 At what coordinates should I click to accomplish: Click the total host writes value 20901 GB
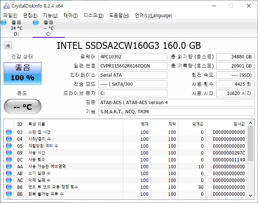235,66
